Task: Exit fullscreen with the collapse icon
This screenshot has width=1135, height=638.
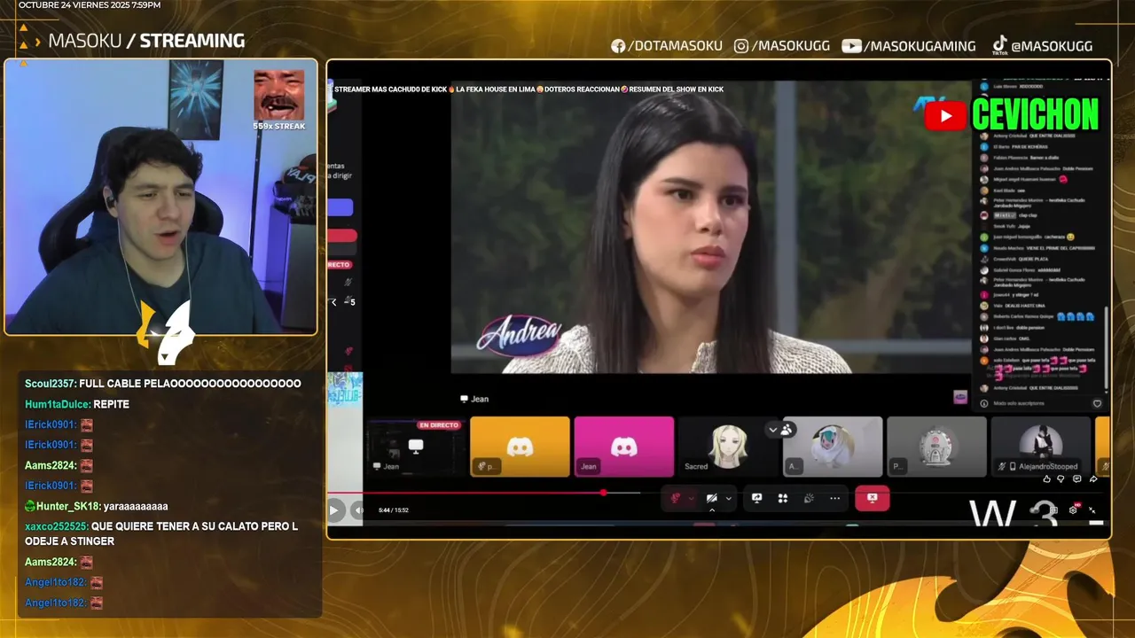Action: pyautogui.click(x=1092, y=510)
